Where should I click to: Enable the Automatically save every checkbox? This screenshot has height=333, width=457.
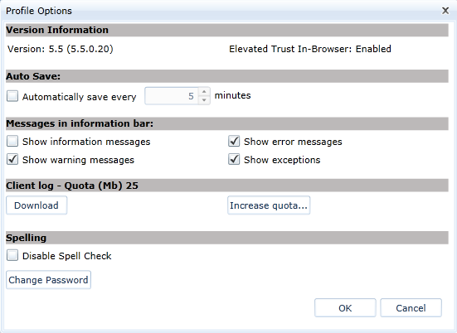coord(12,96)
